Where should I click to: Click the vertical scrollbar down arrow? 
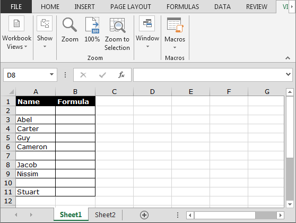coord(290,204)
